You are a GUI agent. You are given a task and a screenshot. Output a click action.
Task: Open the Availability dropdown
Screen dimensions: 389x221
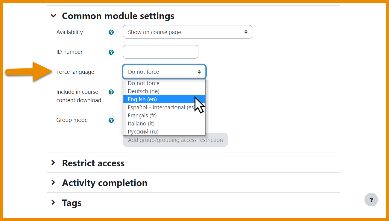coord(187,32)
